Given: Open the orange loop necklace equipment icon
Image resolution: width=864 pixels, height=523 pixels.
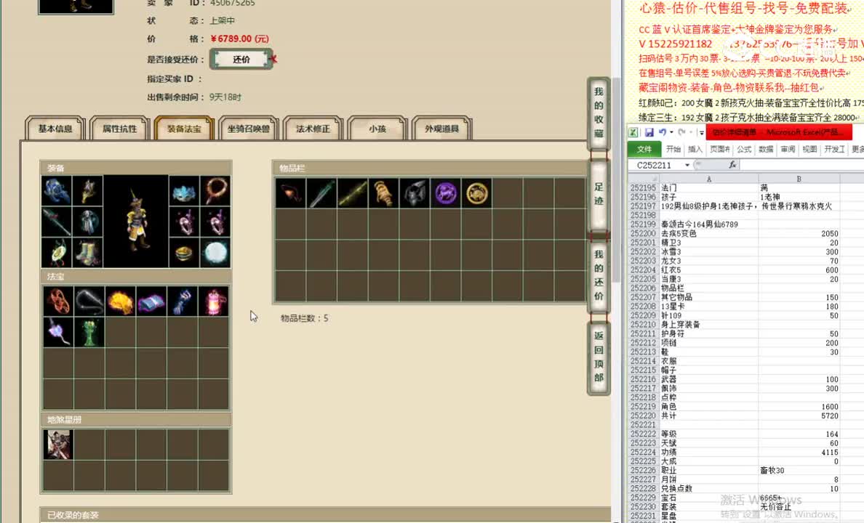Looking at the screenshot, I should click(215, 190).
